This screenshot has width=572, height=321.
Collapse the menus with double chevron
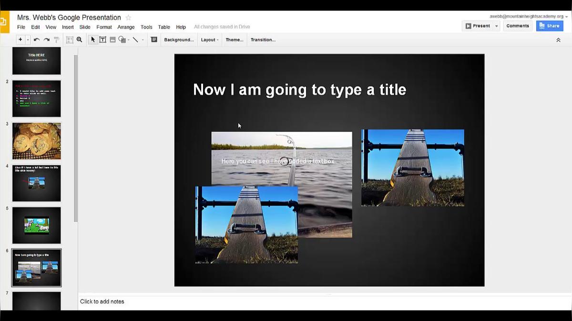(558, 40)
